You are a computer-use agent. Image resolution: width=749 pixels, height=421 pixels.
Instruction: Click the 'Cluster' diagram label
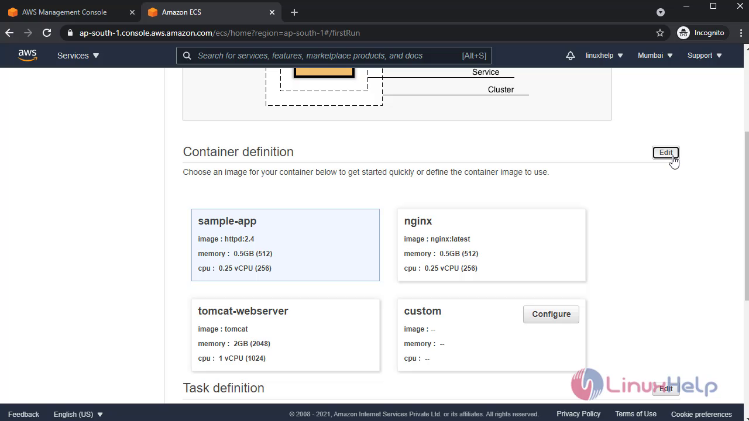(x=501, y=89)
